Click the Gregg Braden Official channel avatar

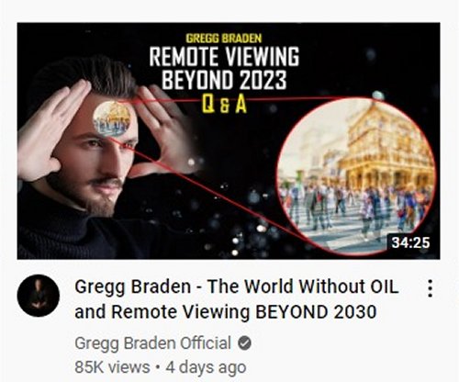pos(39,296)
